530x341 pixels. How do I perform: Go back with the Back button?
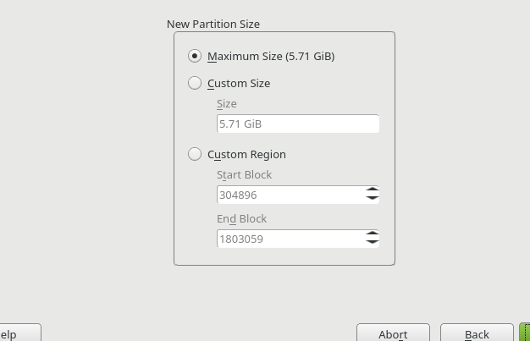tap(477, 333)
